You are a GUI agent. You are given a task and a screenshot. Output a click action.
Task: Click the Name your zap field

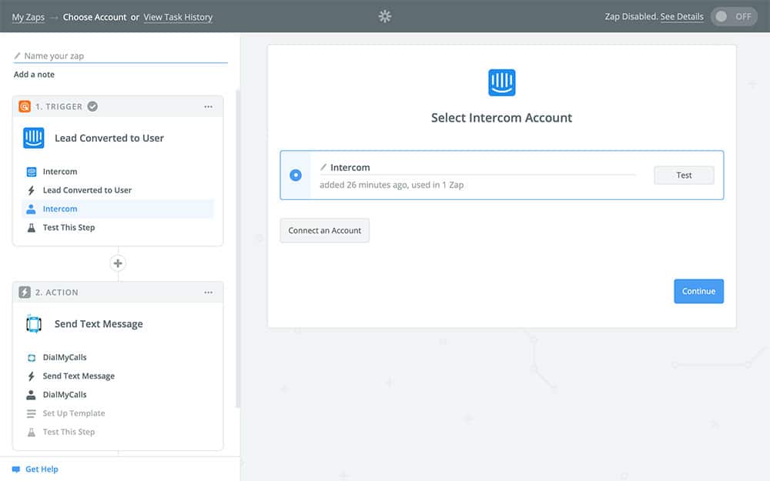(x=123, y=56)
